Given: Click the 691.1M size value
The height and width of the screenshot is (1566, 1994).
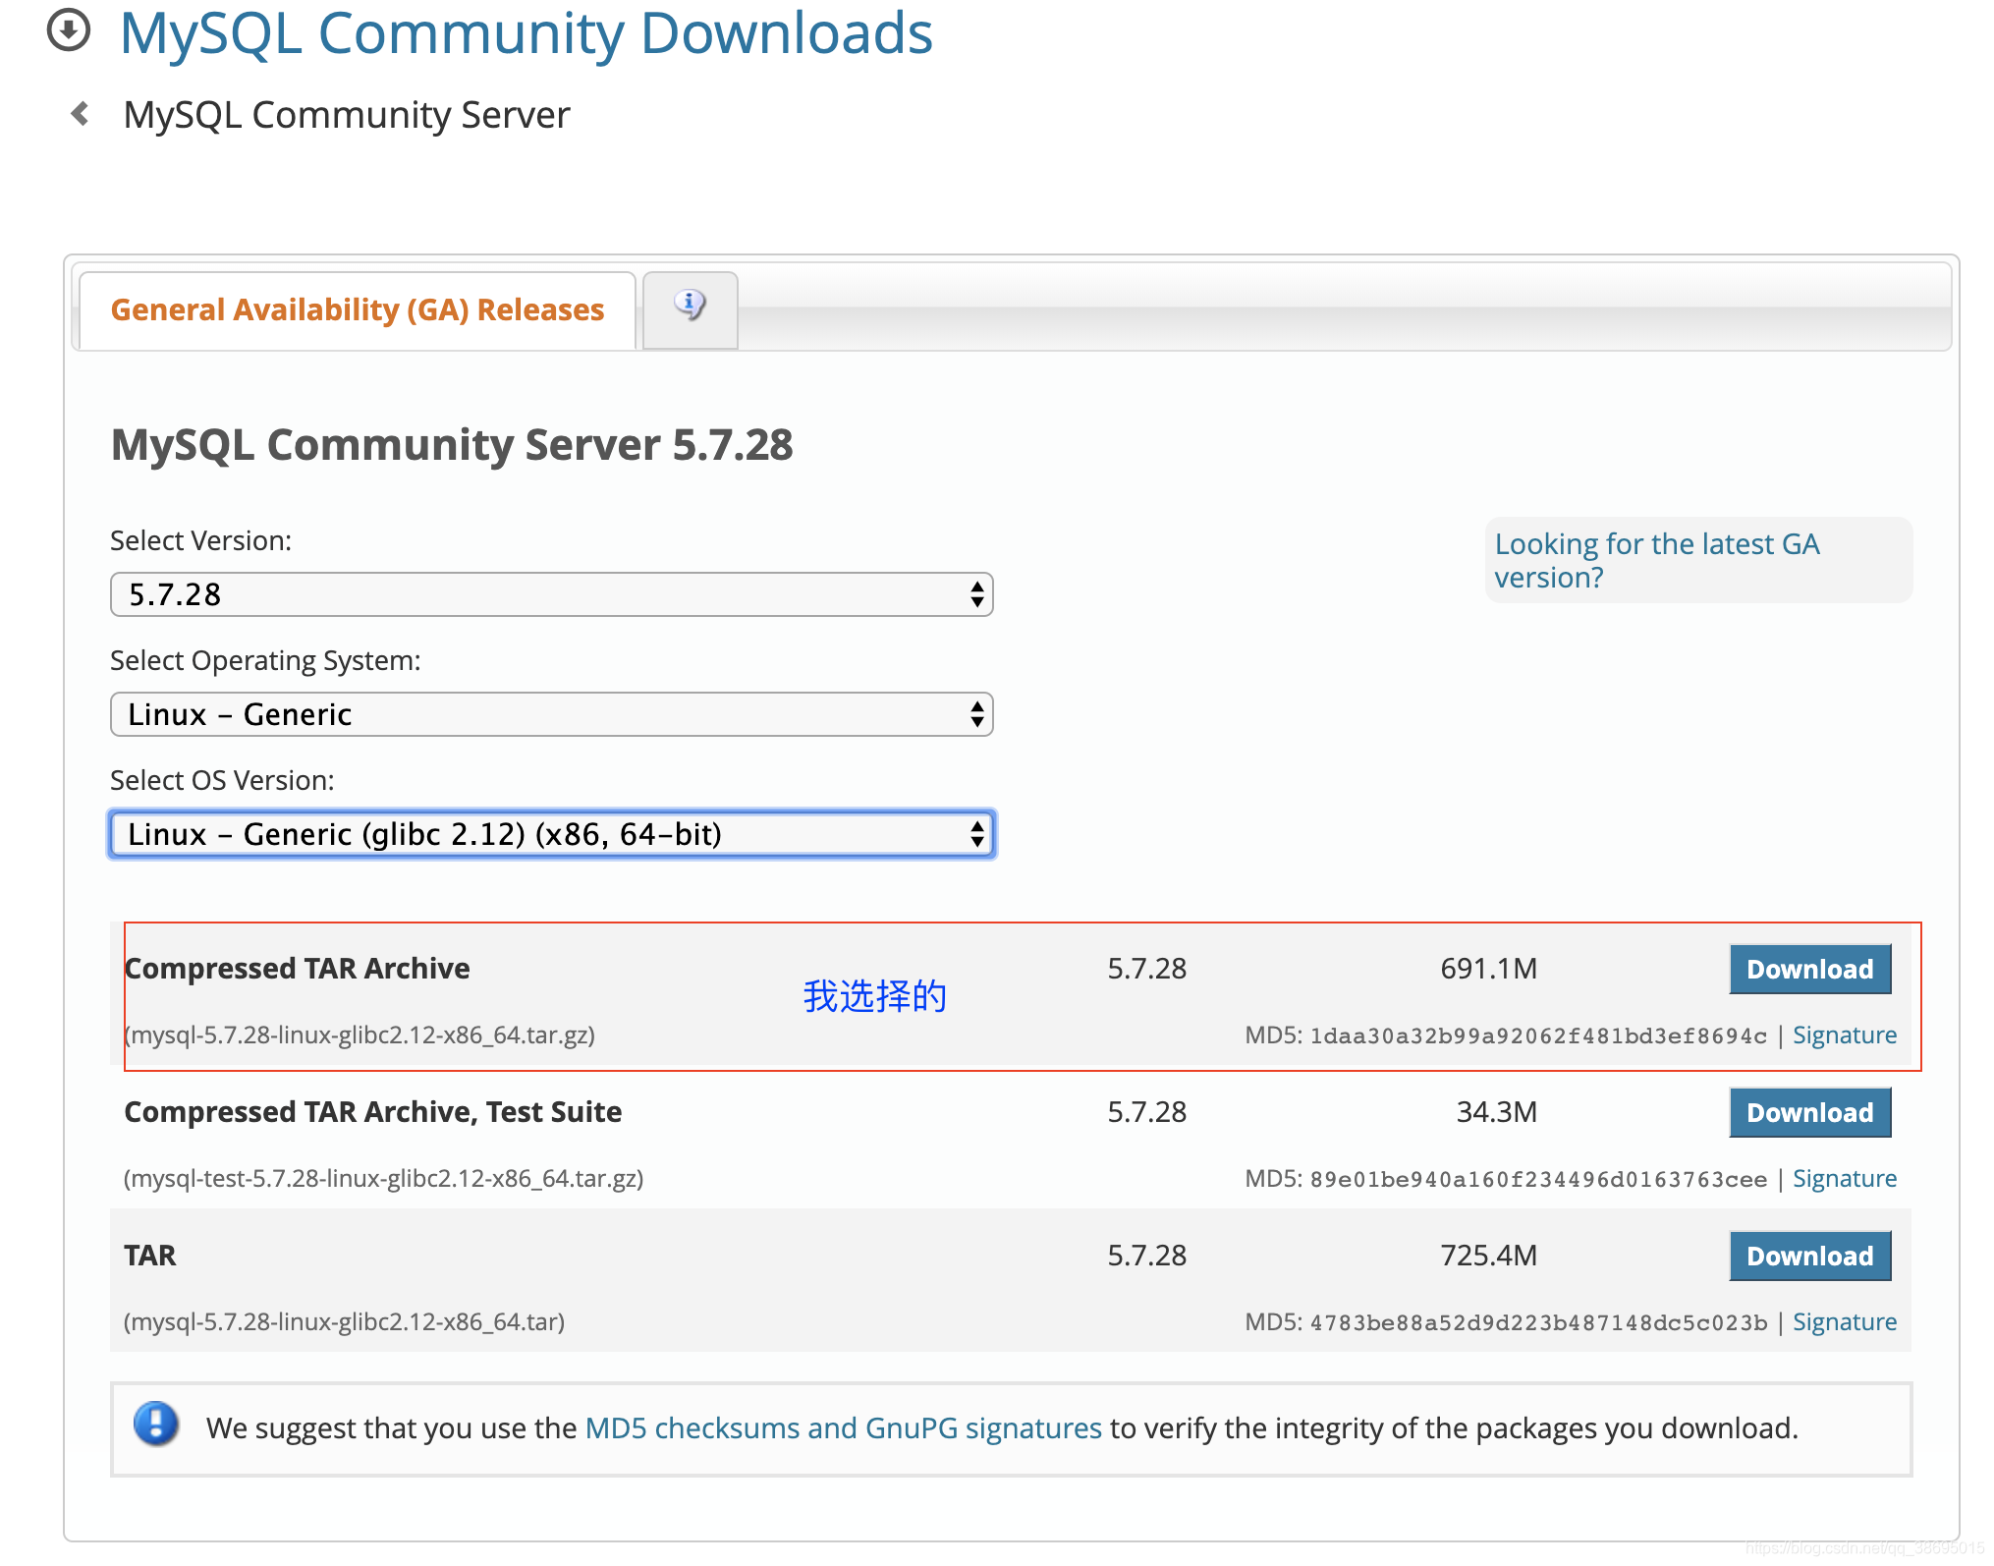Looking at the screenshot, I should [x=1489, y=969].
